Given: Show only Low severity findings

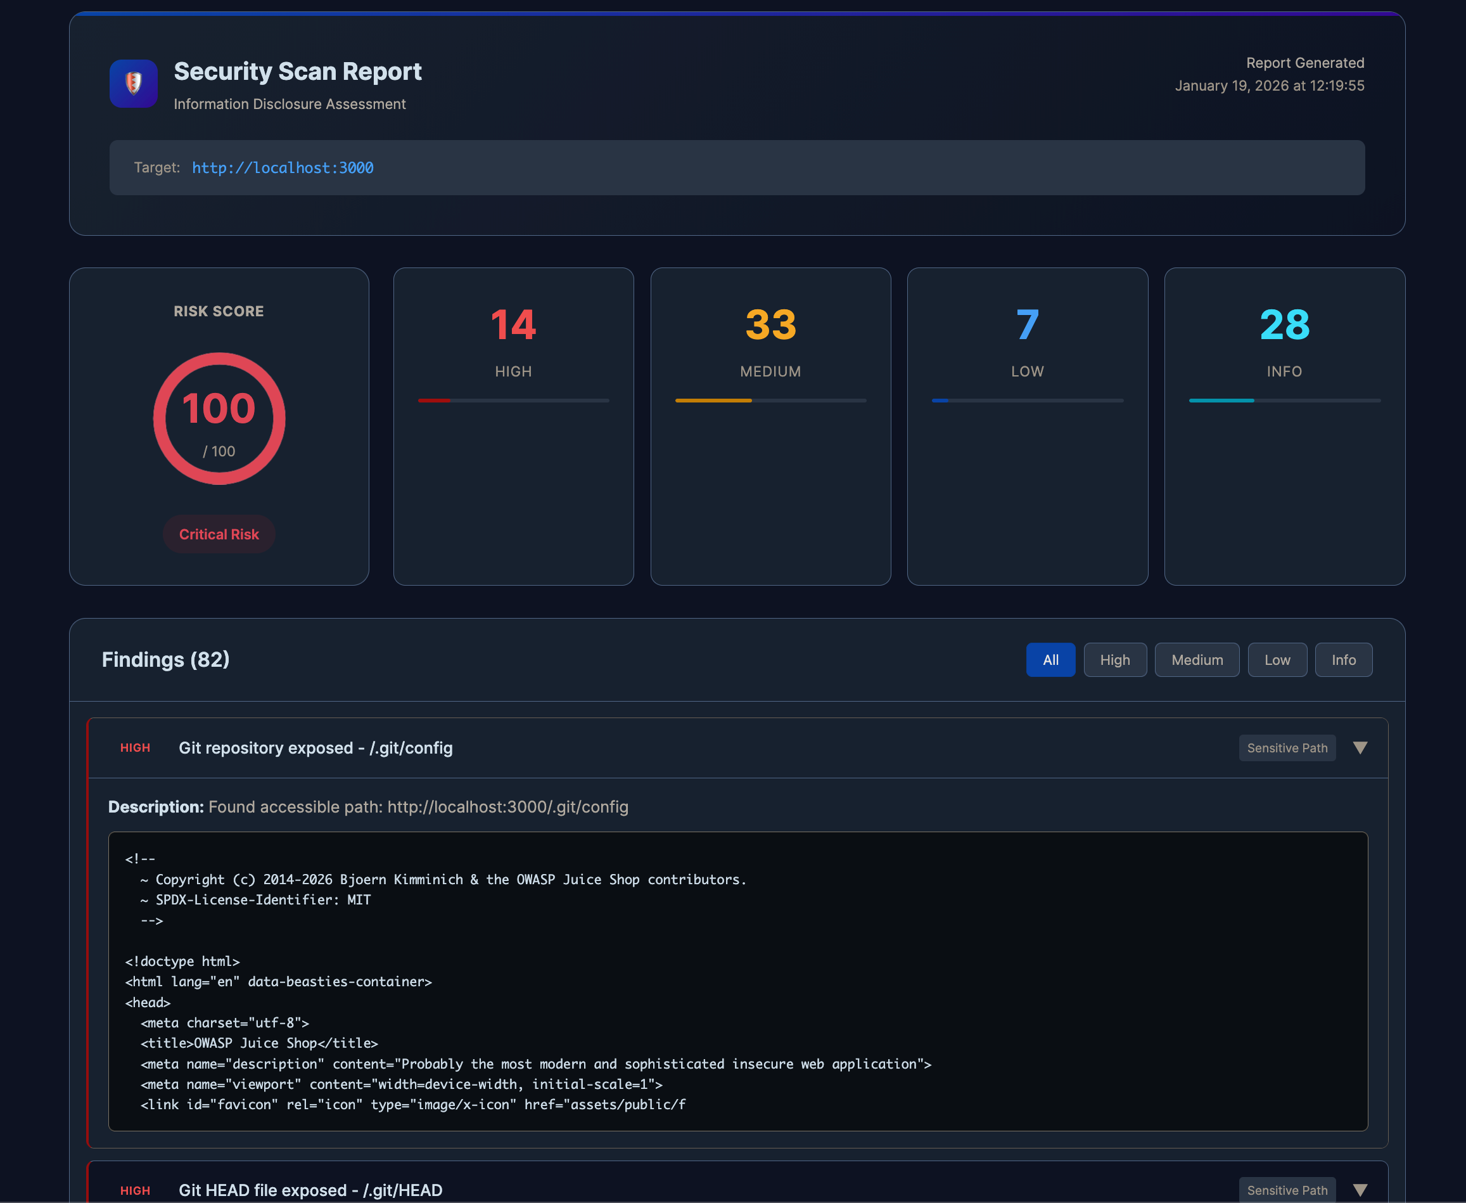Looking at the screenshot, I should tap(1277, 660).
